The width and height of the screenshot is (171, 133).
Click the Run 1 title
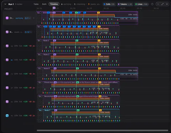(11, 4)
